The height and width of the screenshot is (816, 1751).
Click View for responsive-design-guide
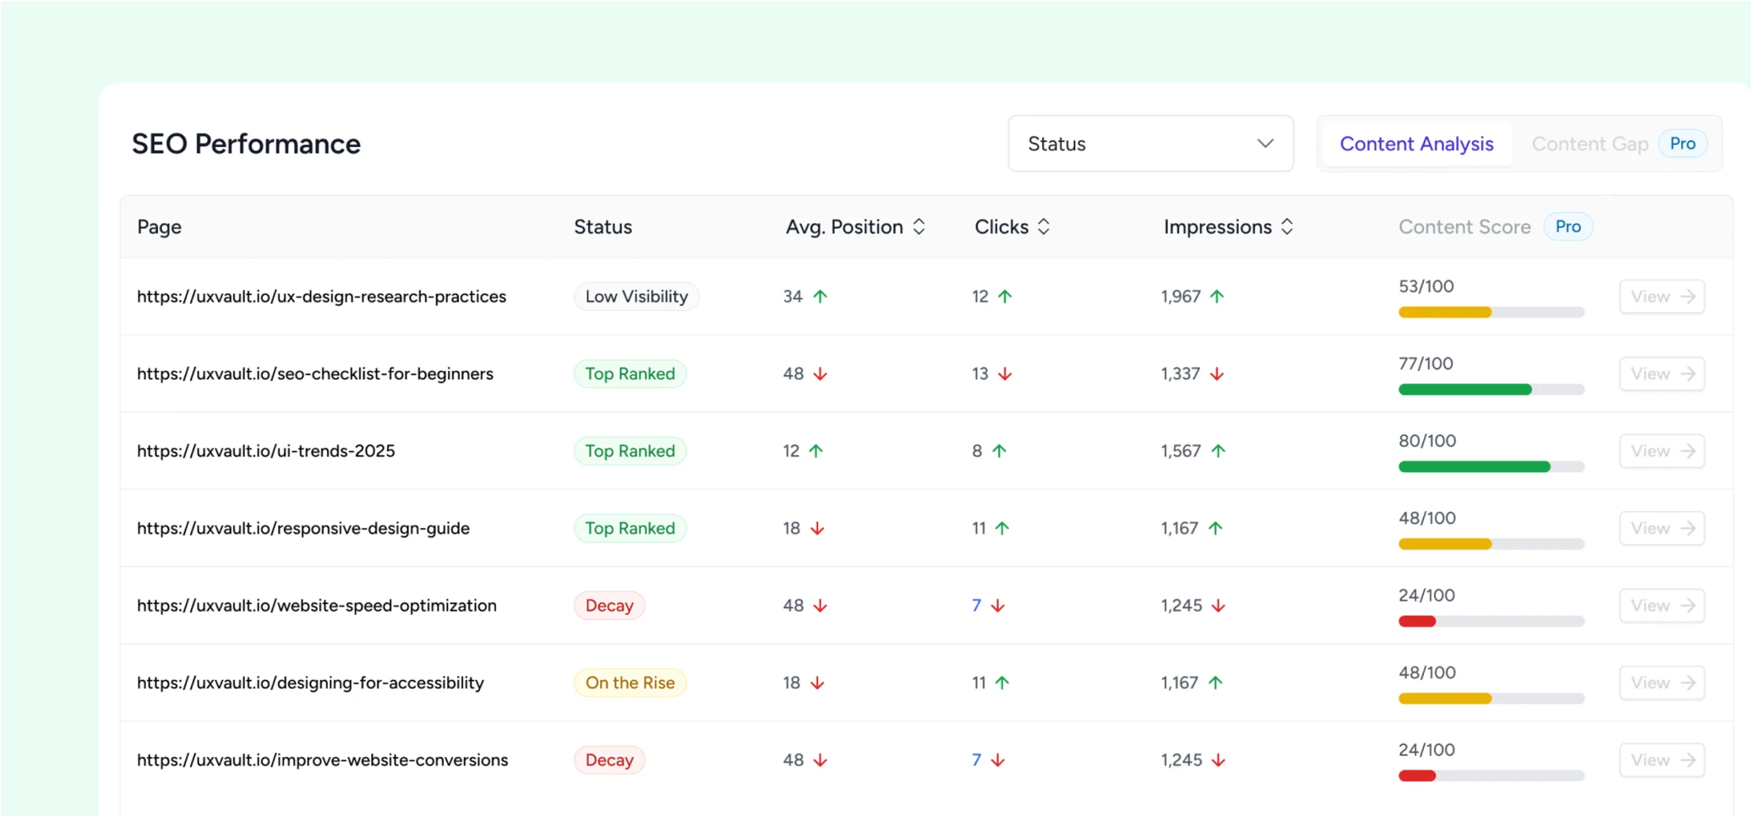pos(1661,528)
